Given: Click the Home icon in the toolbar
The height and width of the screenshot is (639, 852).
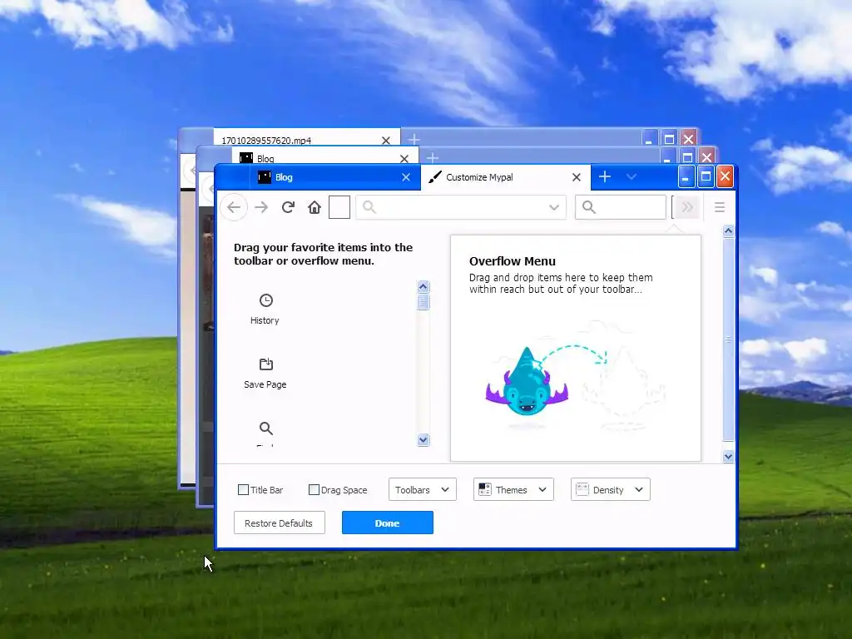Looking at the screenshot, I should 314,207.
